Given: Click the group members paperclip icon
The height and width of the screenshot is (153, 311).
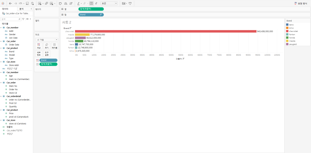Looking at the screenshot, I should click(84, 3).
